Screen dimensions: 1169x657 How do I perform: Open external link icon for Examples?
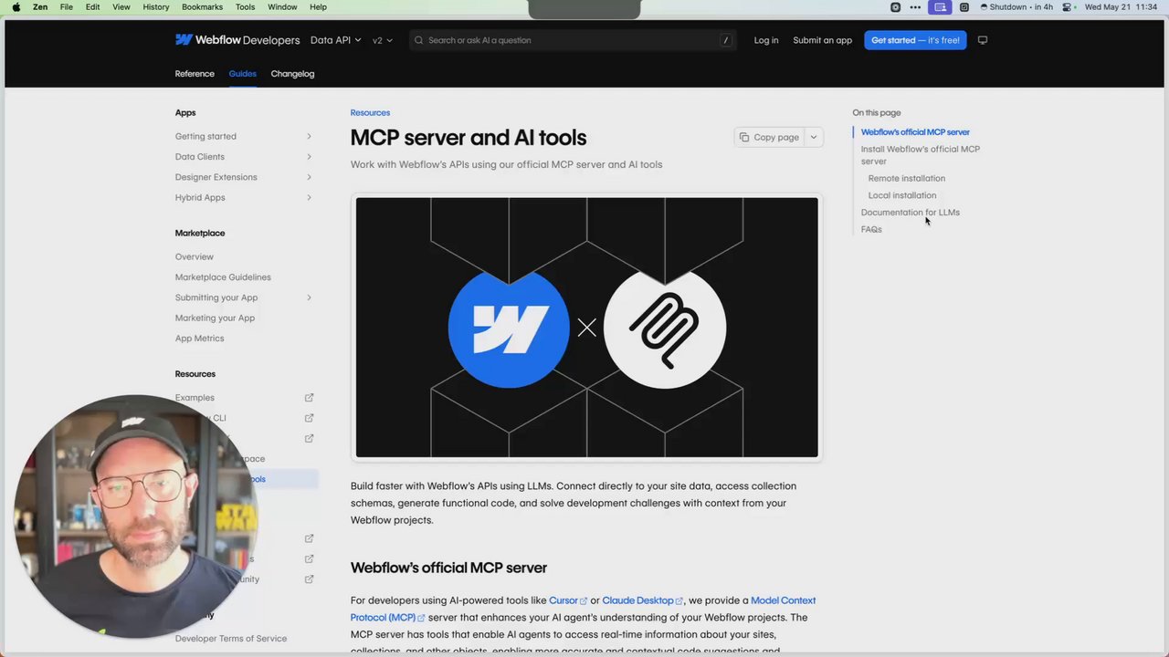pos(309,398)
